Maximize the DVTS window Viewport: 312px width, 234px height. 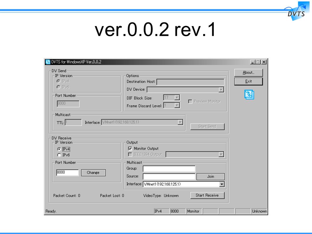point(258,62)
